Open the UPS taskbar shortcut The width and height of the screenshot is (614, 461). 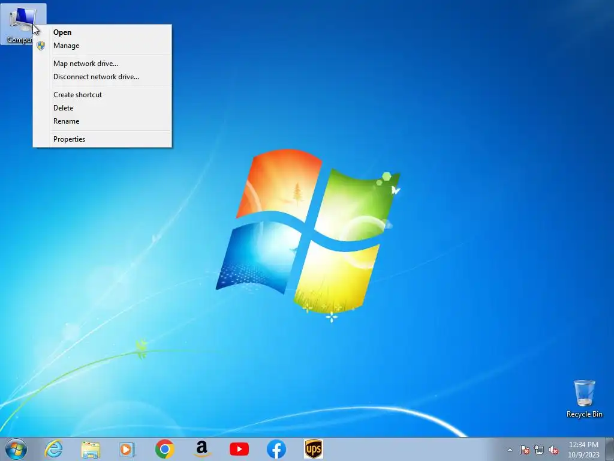click(x=314, y=449)
